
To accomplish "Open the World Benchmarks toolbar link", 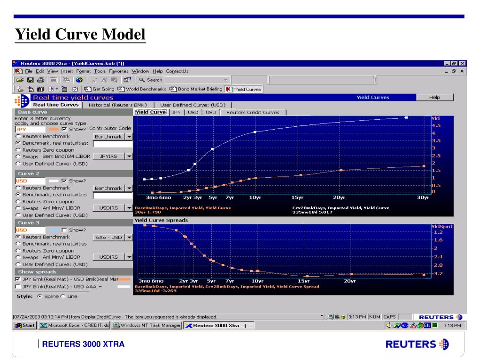I will click(x=142, y=89).
